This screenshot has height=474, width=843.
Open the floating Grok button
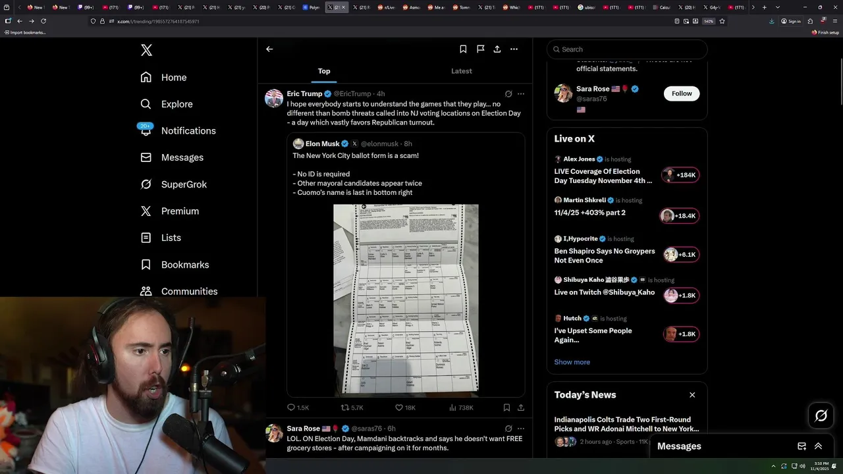(821, 415)
